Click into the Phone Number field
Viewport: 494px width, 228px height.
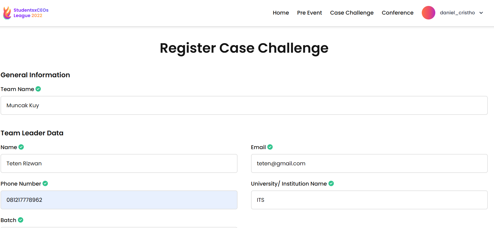click(x=119, y=200)
